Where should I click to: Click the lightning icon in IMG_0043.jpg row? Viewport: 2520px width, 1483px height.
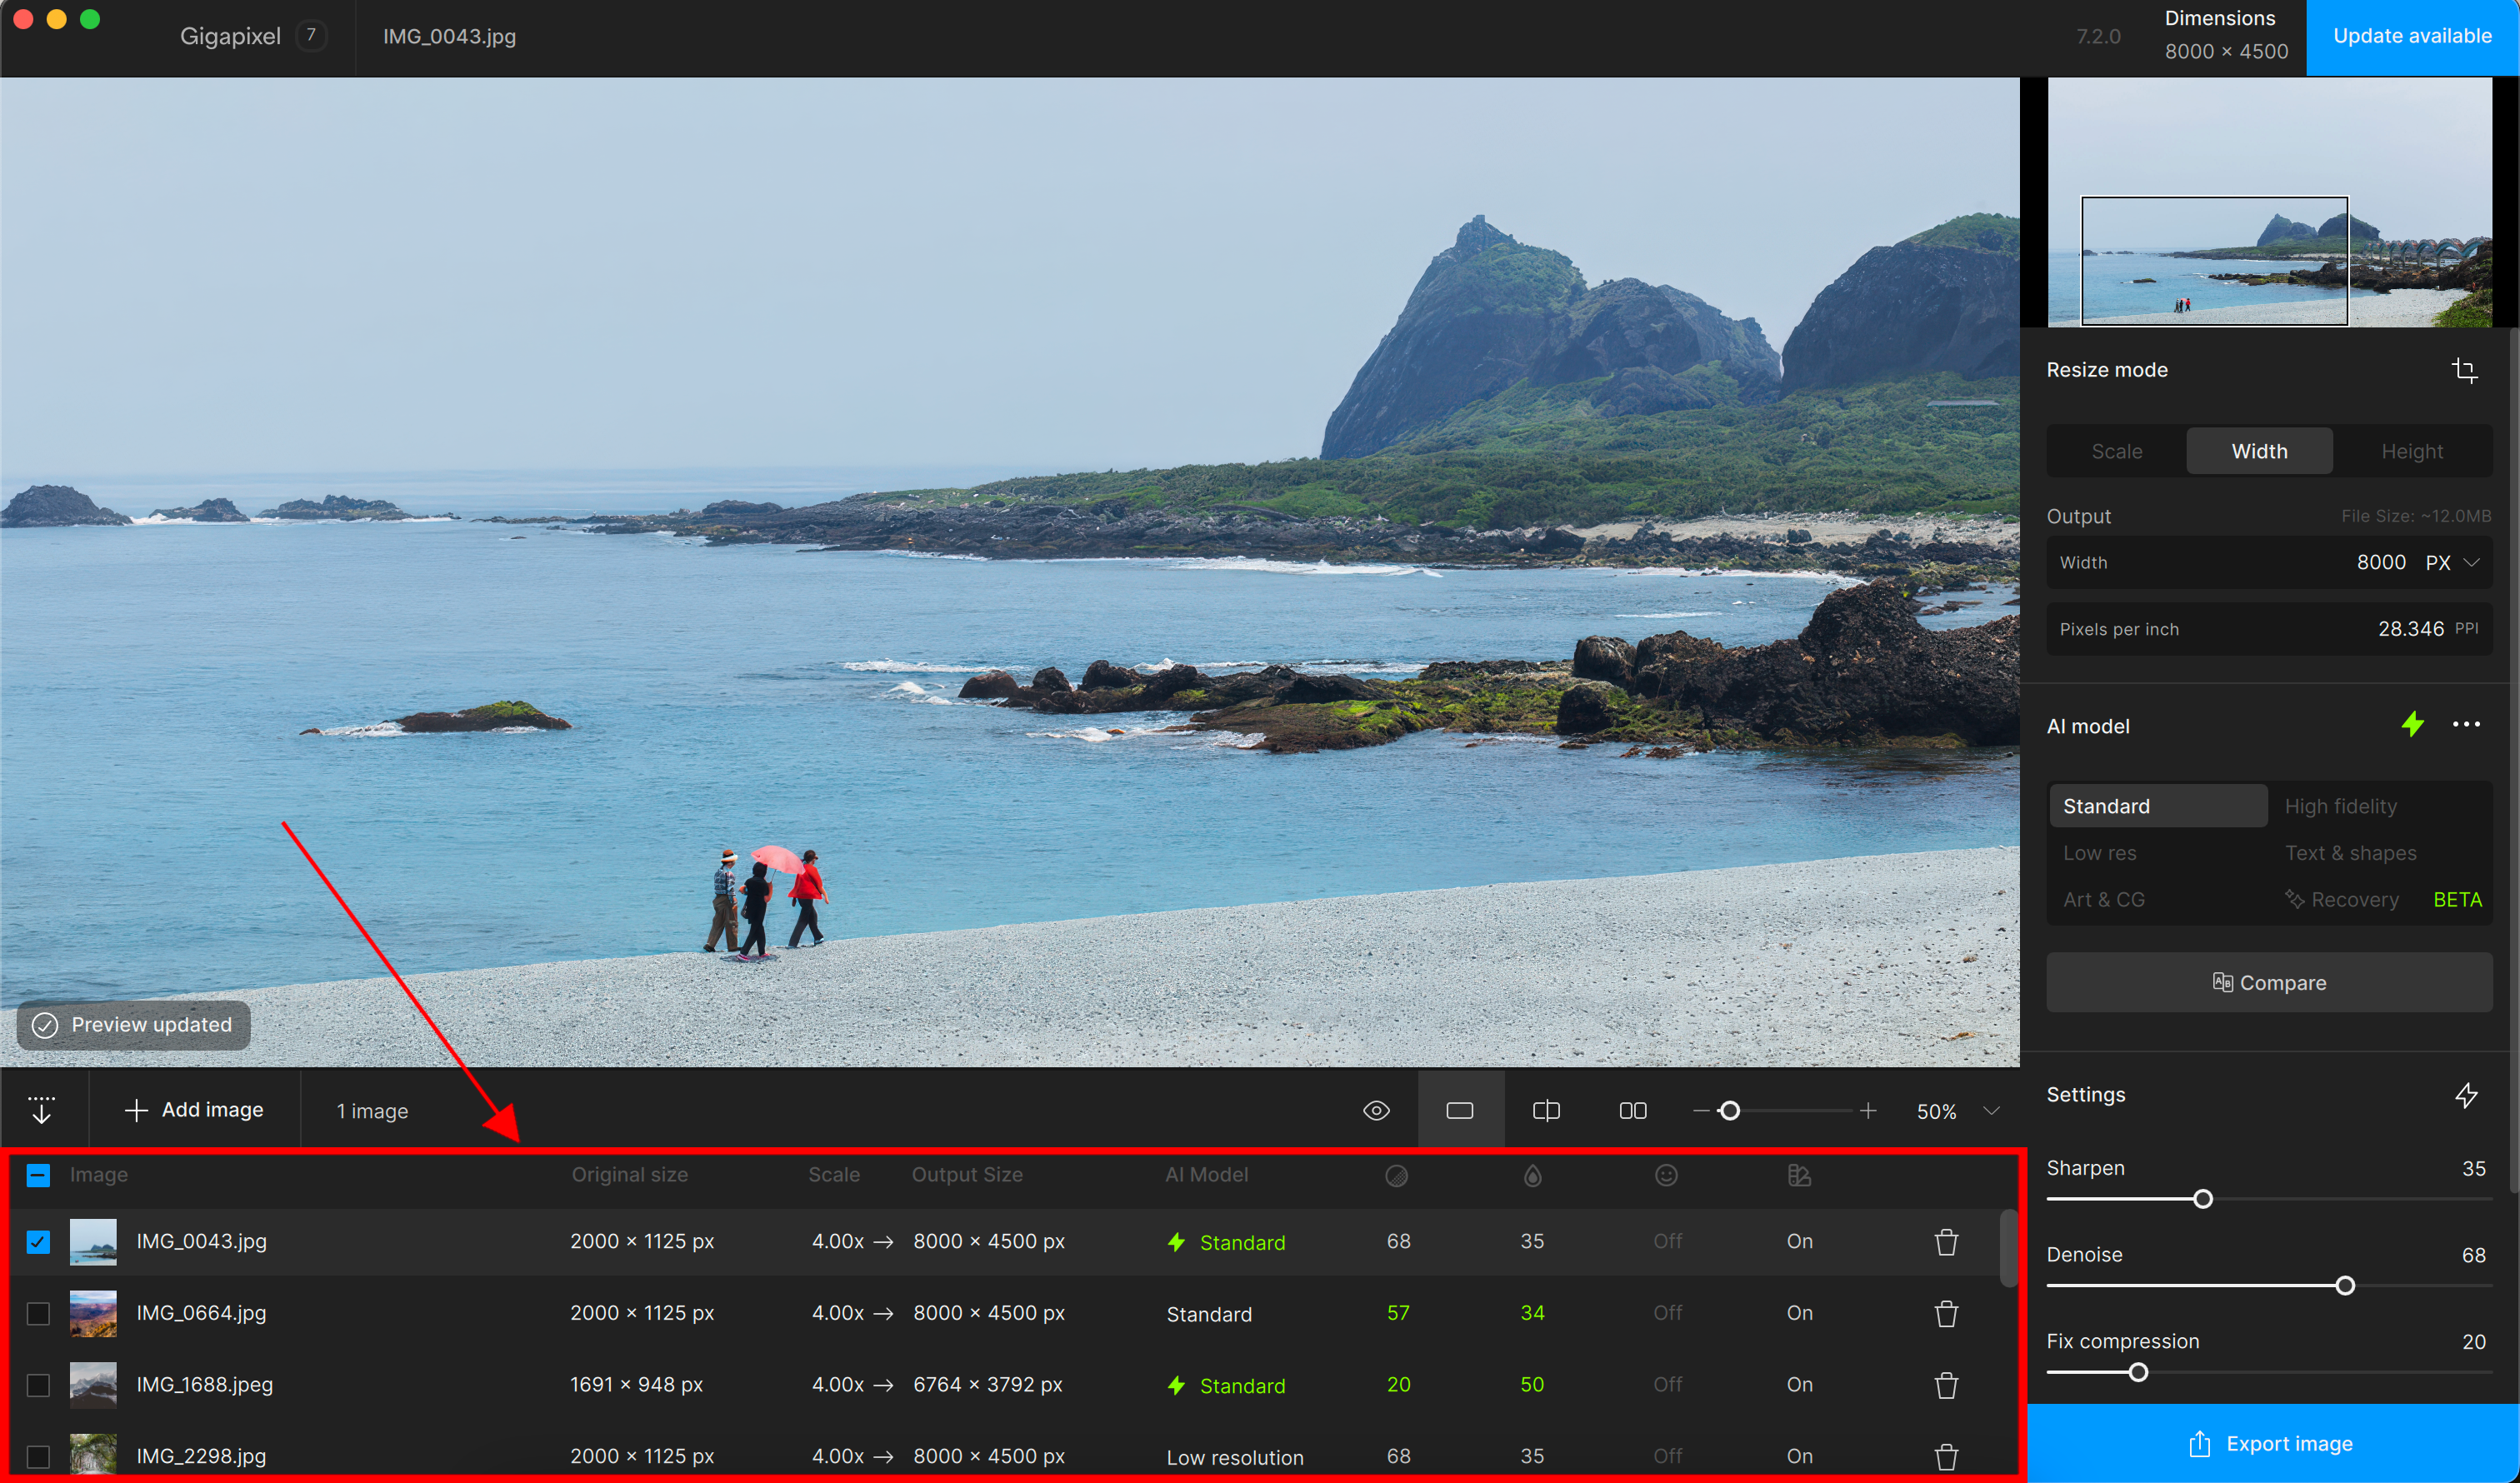coord(1176,1242)
